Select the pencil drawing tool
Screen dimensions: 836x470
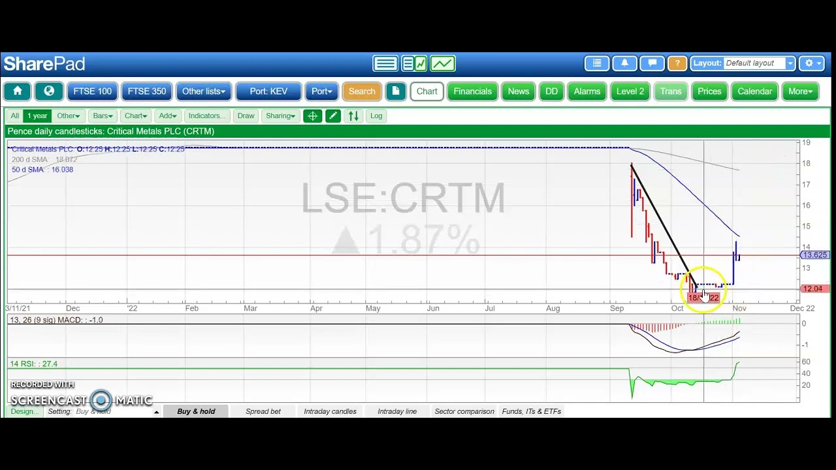(x=333, y=116)
